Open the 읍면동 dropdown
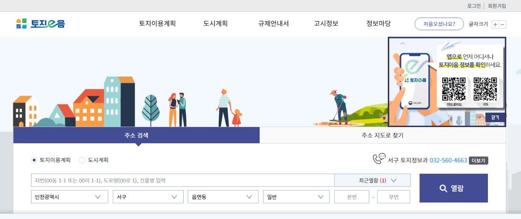Screen dimensions: 521x219 (x=223, y=197)
